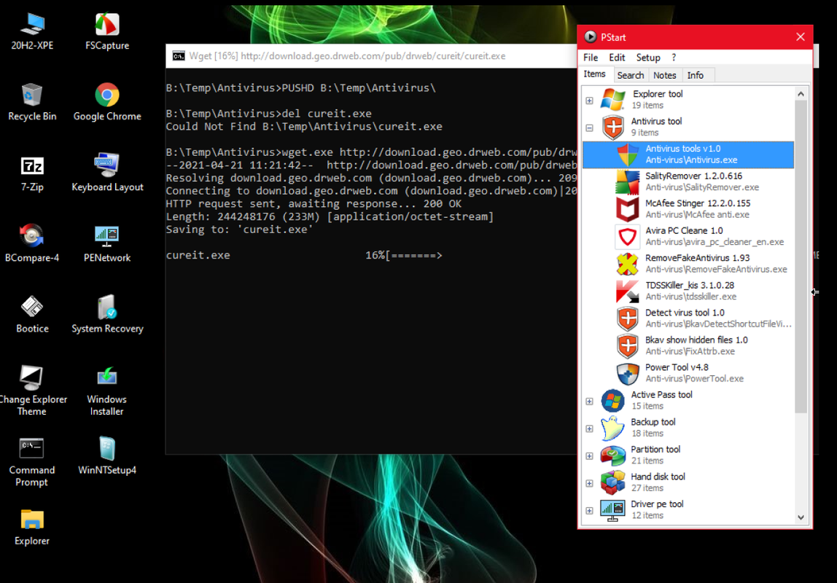Open Command Prompt desktop shortcut

32,462
